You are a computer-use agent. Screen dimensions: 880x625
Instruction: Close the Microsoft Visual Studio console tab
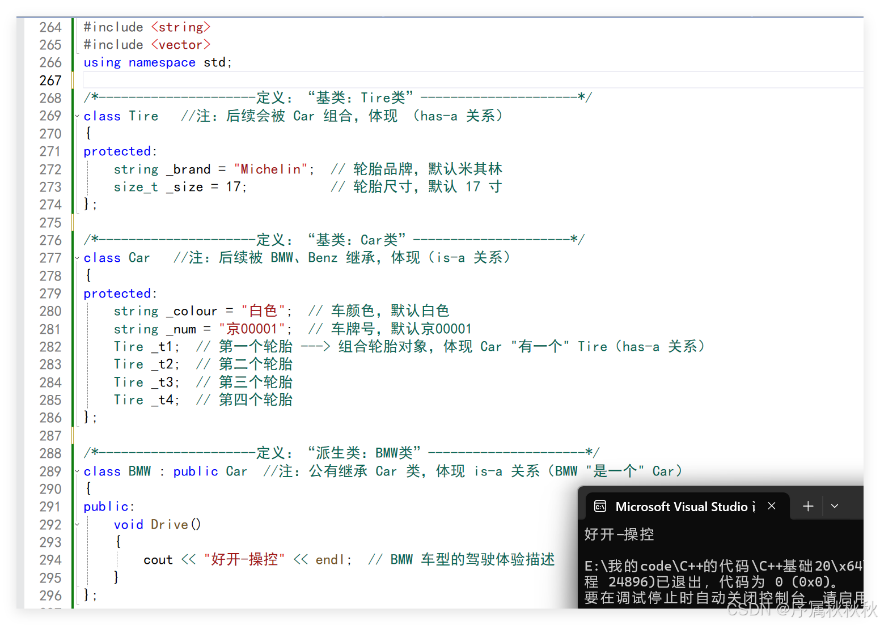coord(772,506)
